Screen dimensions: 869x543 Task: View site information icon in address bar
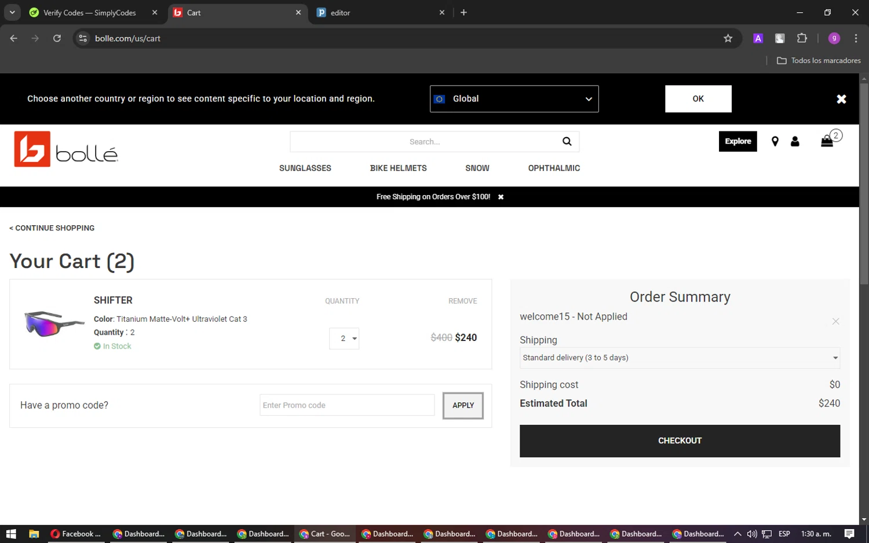pyautogui.click(x=83, y=38)
